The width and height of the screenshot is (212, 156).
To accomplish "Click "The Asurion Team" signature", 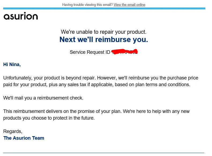I will [x=24, y=138].
